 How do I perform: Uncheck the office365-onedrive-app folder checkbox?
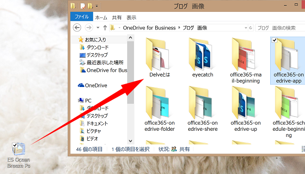274,40
